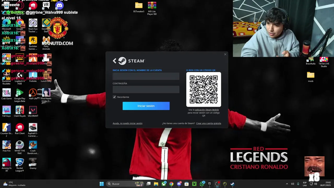The height and width of the screenshot is (188, 334).
Task: Open Riot Client desktop shortcut
Action: pyautogui.click(x=20, y=129)
